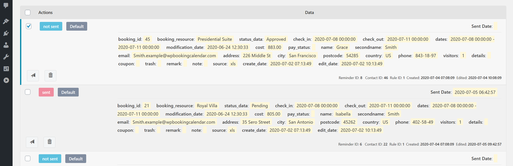Click booking_id value 45
The image size is (513, 166).
click(148, 39)
